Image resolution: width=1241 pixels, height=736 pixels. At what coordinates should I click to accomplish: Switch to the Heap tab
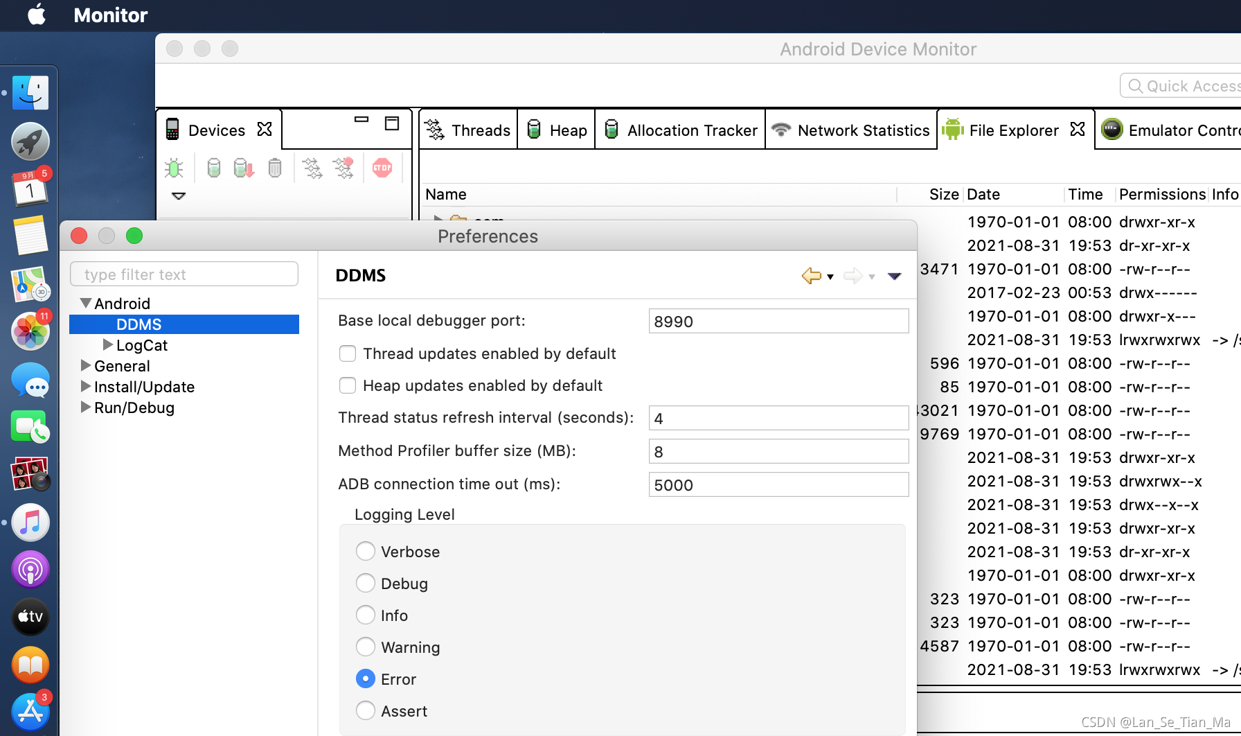pos(557,130)
